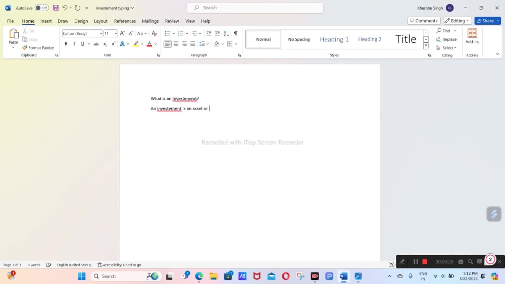Justify the paragraph text
The width and height of the screenshot is (505, 284).
[192, 44]
